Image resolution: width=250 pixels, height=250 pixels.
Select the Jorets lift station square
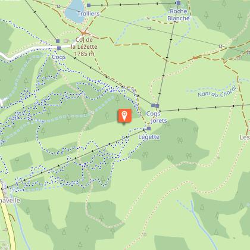[157, 106]
